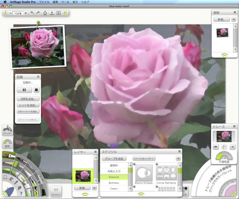The image size is (239, 199).
Task: Collapse the 参照 panel with its green arc handle
Action: [x=224, y=55]
